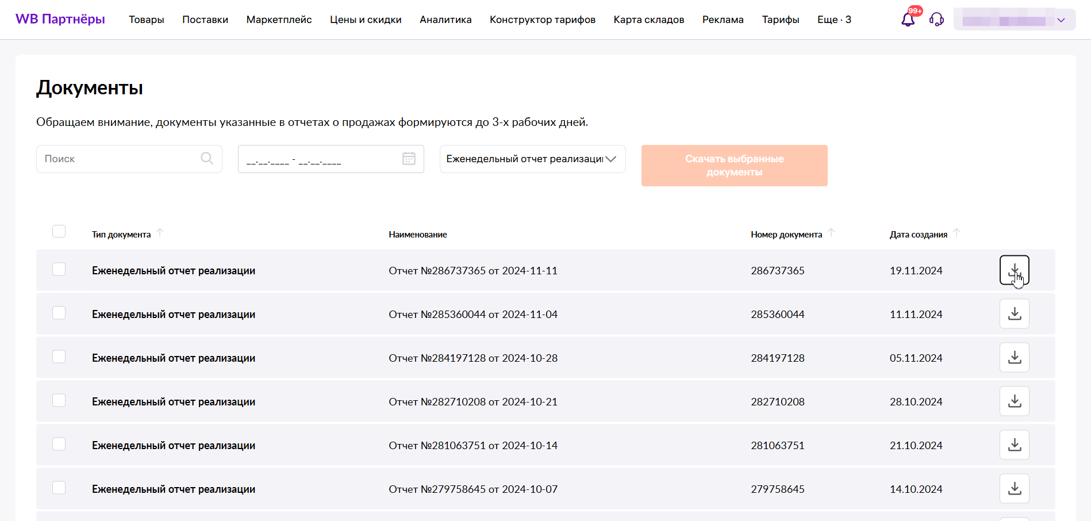
Task: Select text Отчет №282710208 от 2024-10-21
Action: pyautogui.click(x=473, y=401)
